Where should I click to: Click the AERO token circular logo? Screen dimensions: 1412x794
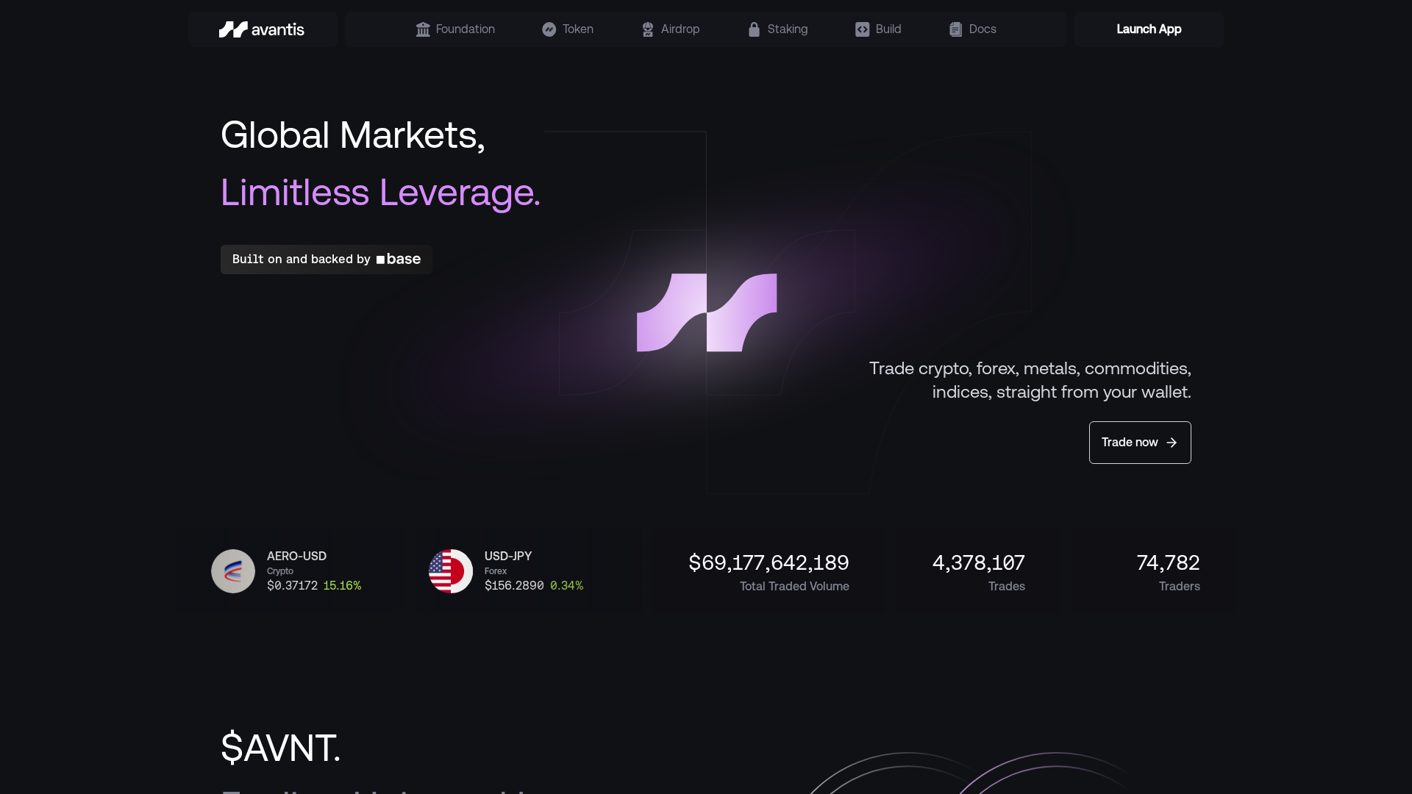pyautogui.click(x=232, y=571)
